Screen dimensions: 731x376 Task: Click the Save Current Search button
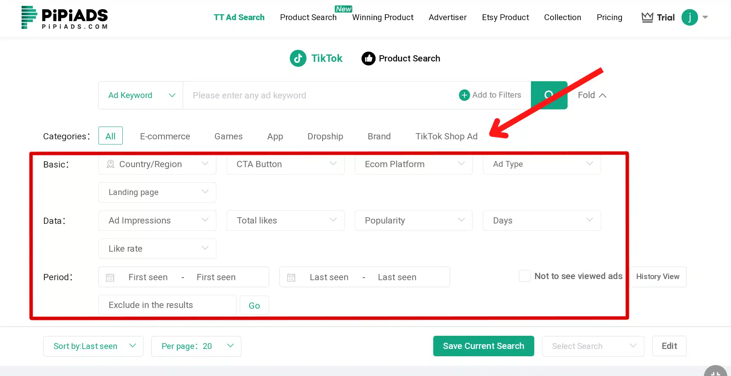(x=483, y=346)
